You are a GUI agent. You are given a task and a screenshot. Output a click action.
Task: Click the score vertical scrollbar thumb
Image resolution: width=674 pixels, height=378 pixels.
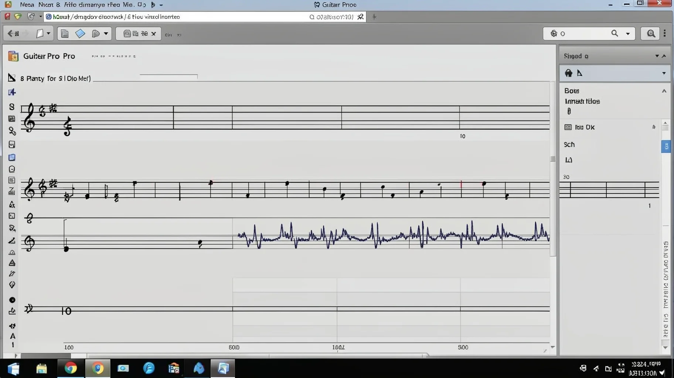click(553, 159)
